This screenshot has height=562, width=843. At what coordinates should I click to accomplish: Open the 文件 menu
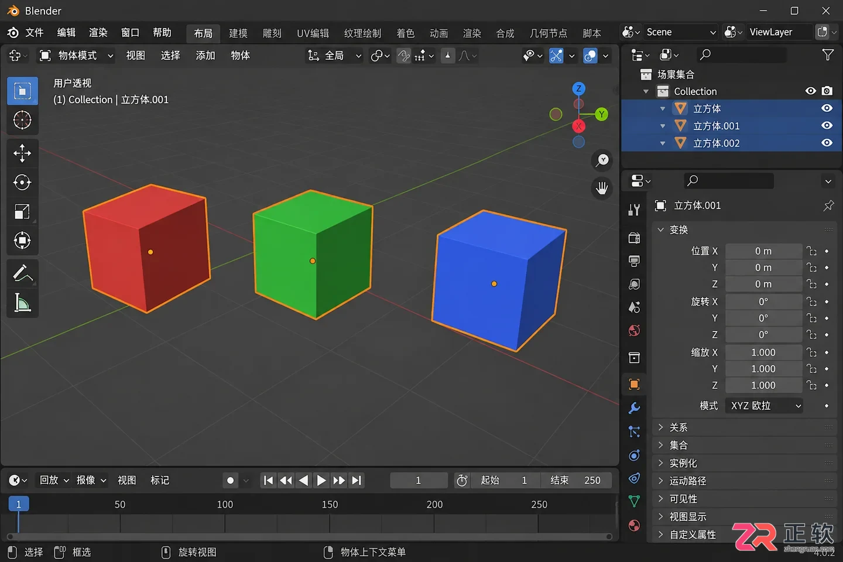tap(35, 33)
